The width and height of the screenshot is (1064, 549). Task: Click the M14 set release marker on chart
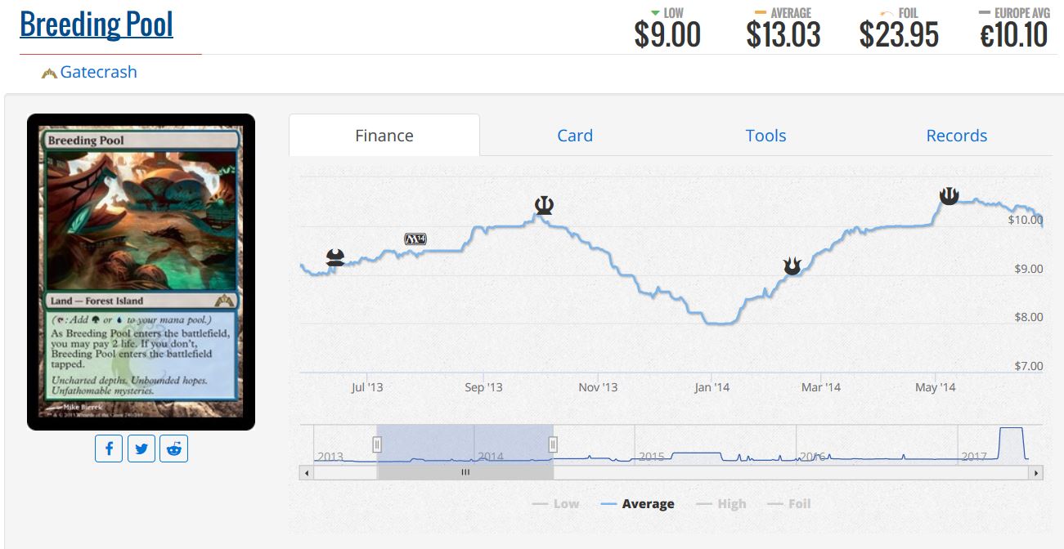[x=415, y=239]
